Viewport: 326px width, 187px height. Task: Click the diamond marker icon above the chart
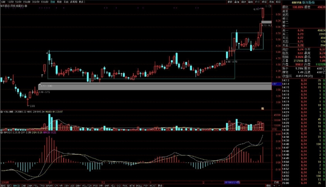[267, 6]
